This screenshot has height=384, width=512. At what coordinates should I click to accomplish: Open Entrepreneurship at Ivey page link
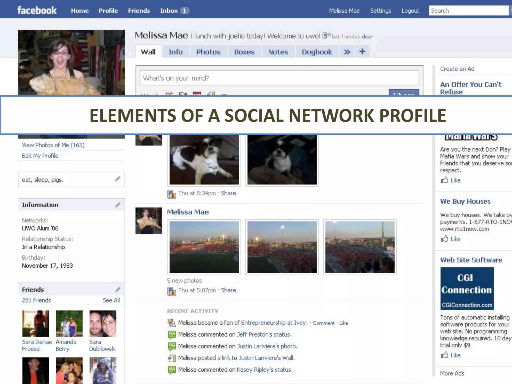click(x=274, y=323)
